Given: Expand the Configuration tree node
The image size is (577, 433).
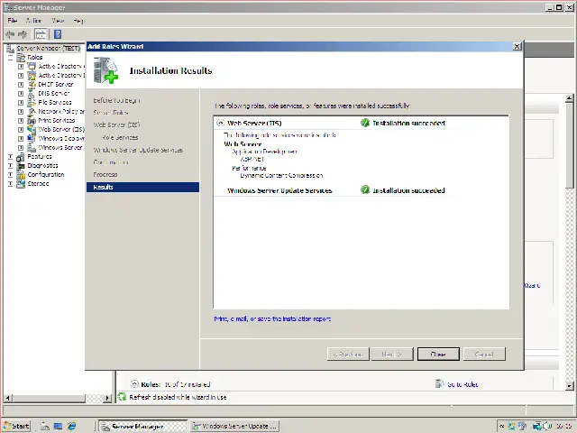Looking at the screenshot, I should pos(10,174).
